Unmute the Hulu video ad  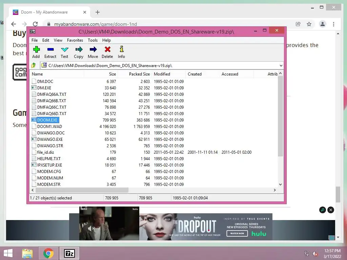click(91, 229)
